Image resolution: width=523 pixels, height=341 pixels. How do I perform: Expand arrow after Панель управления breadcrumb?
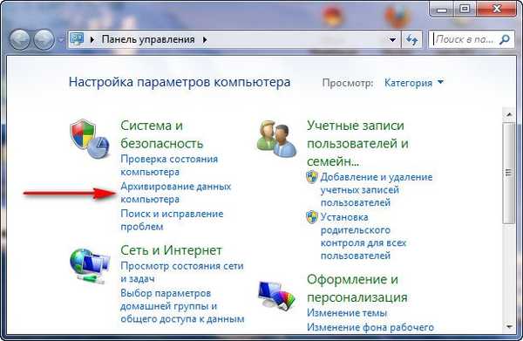(205, 40)
